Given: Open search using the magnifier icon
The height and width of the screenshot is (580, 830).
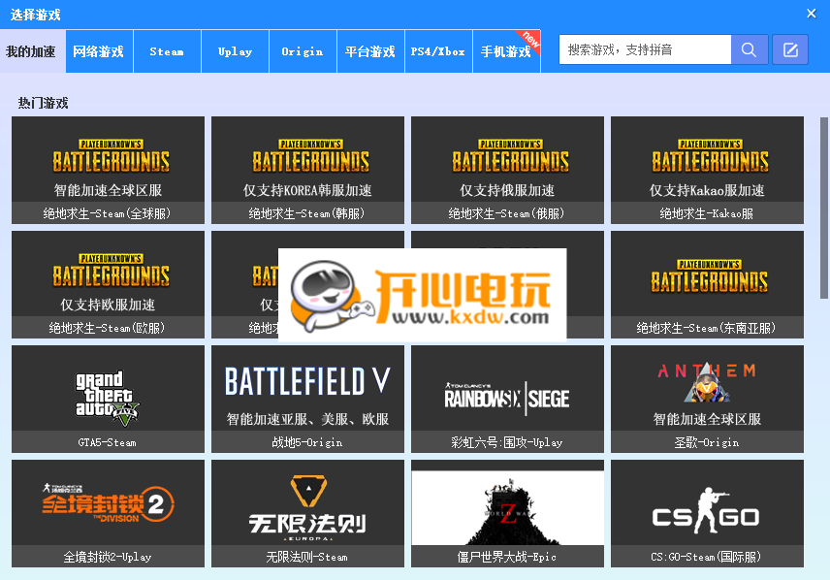Looking at the screenshot, I should click(x=750, y=48).
